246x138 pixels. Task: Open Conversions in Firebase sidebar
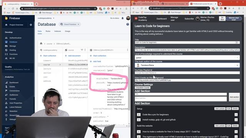pos(15,91)
